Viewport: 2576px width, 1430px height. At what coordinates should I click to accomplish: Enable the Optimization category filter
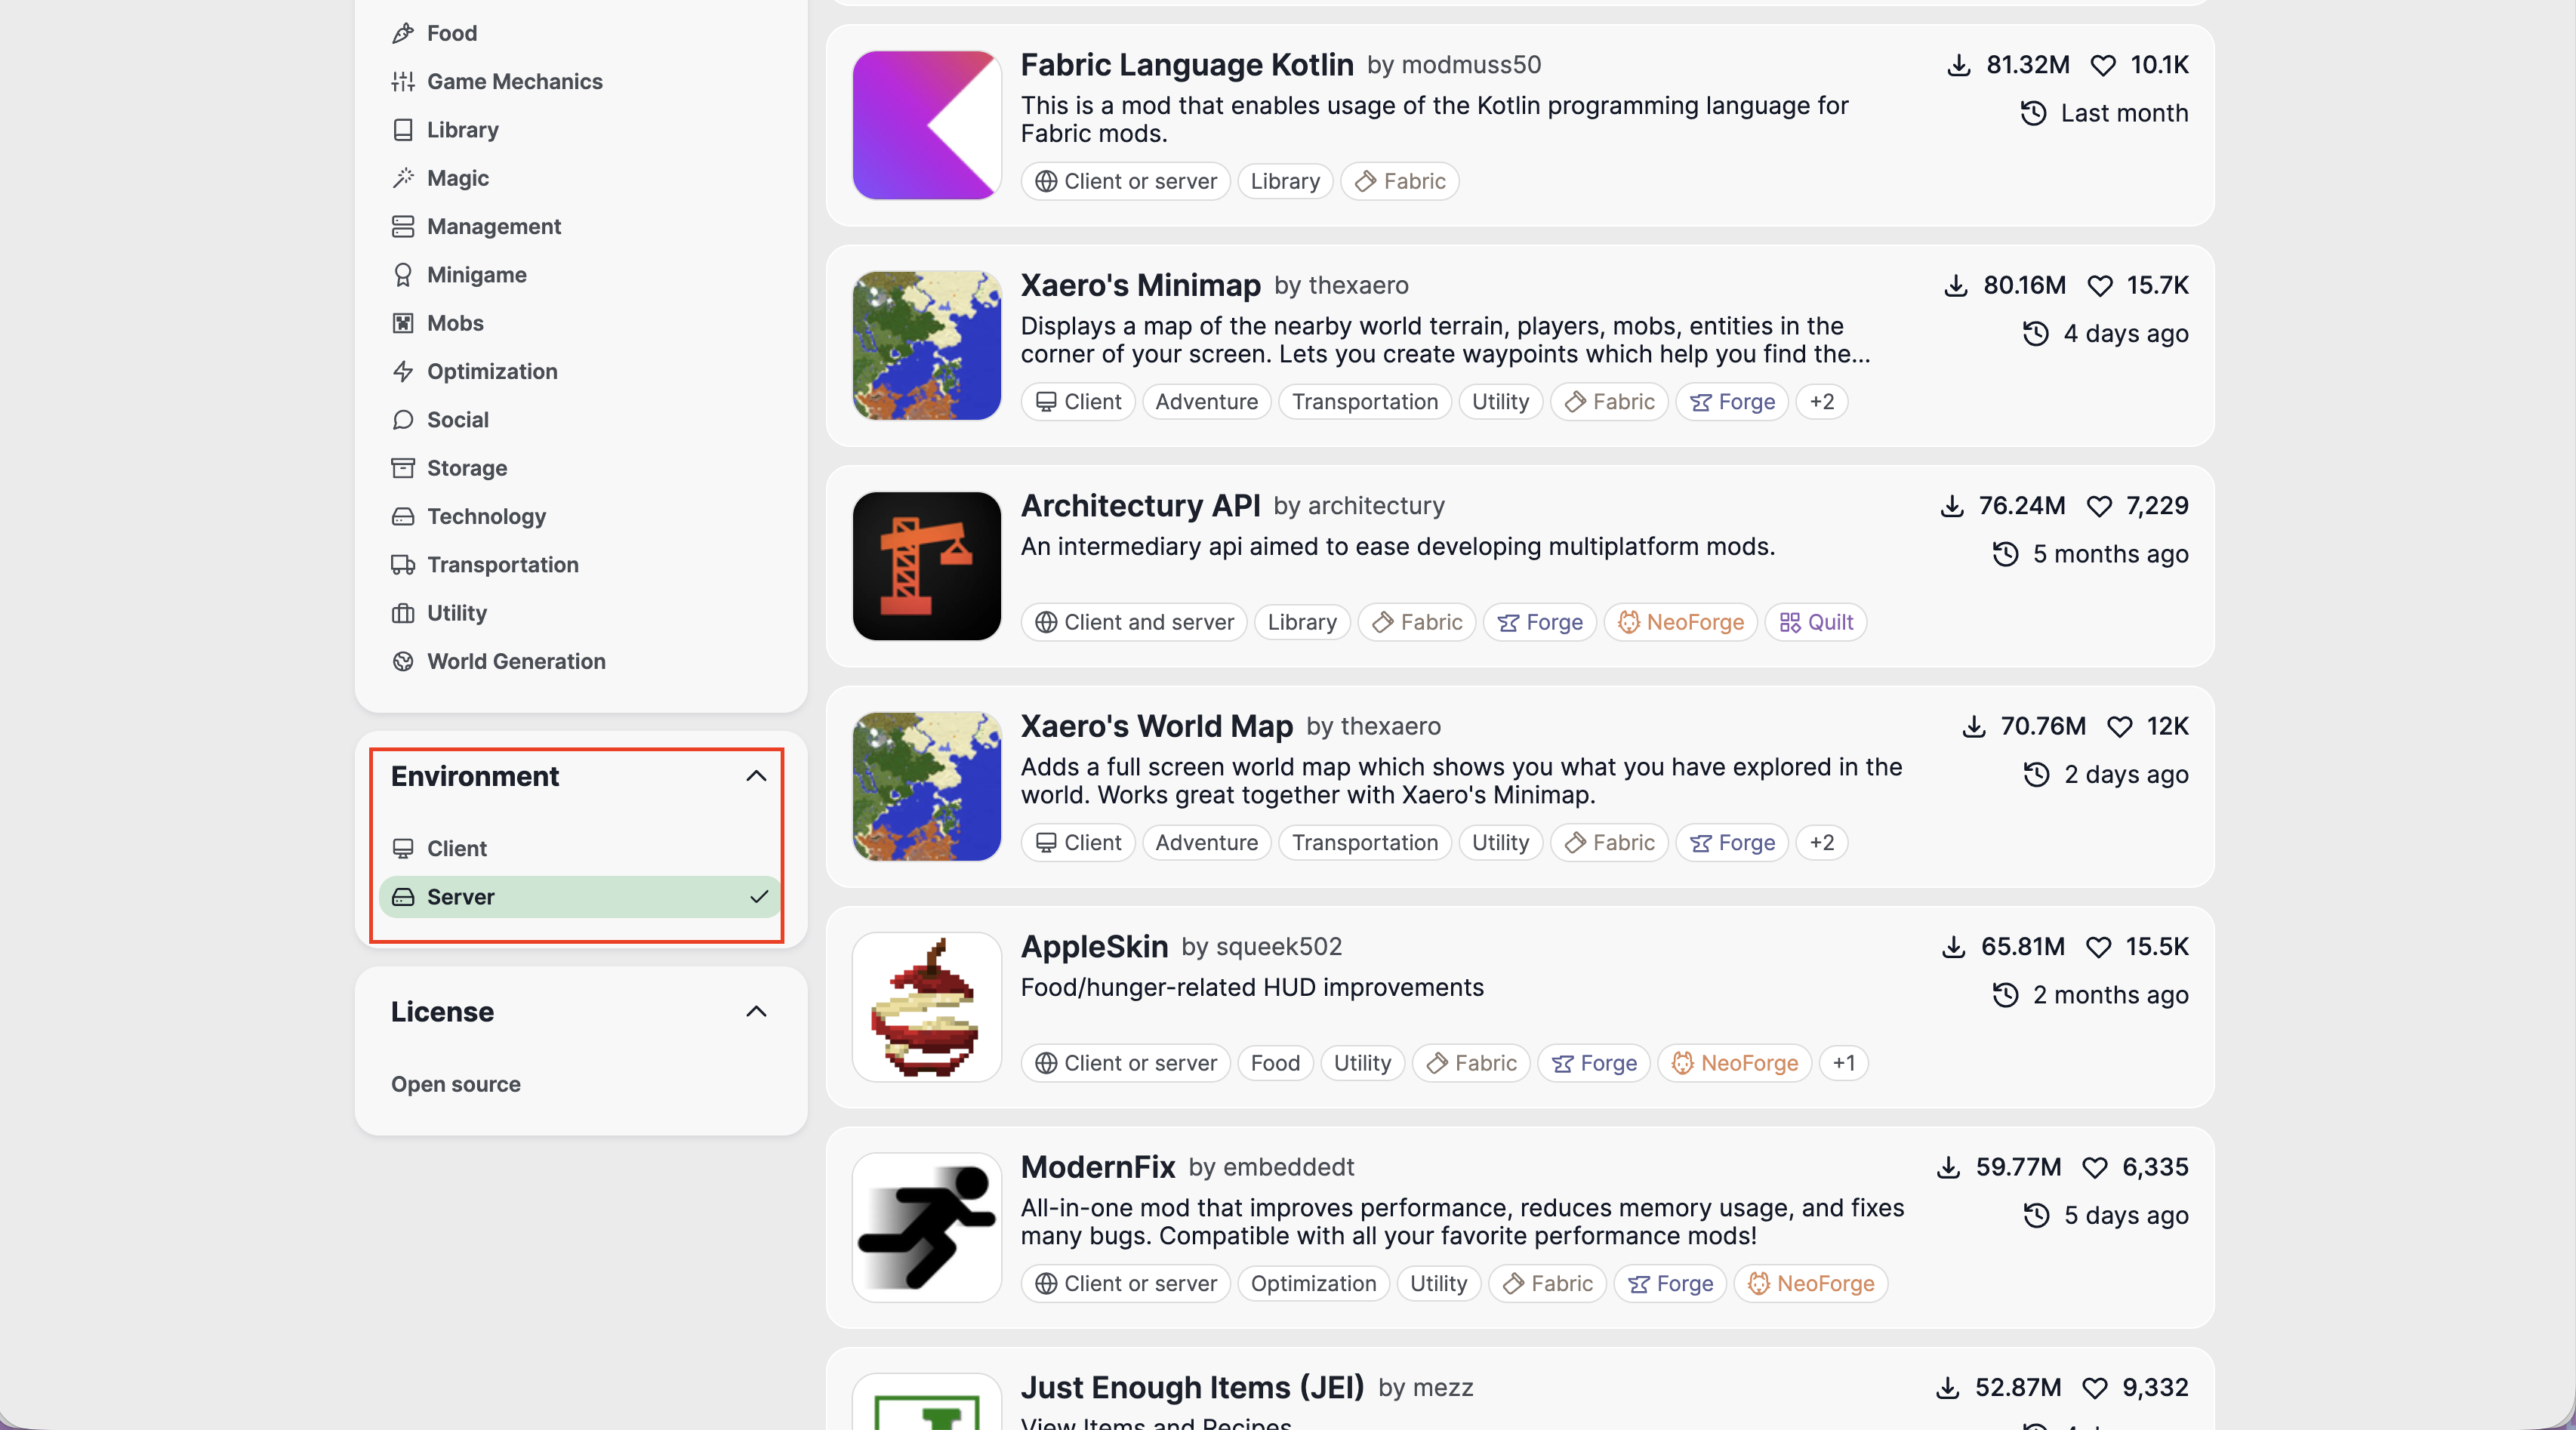(580, 371)
